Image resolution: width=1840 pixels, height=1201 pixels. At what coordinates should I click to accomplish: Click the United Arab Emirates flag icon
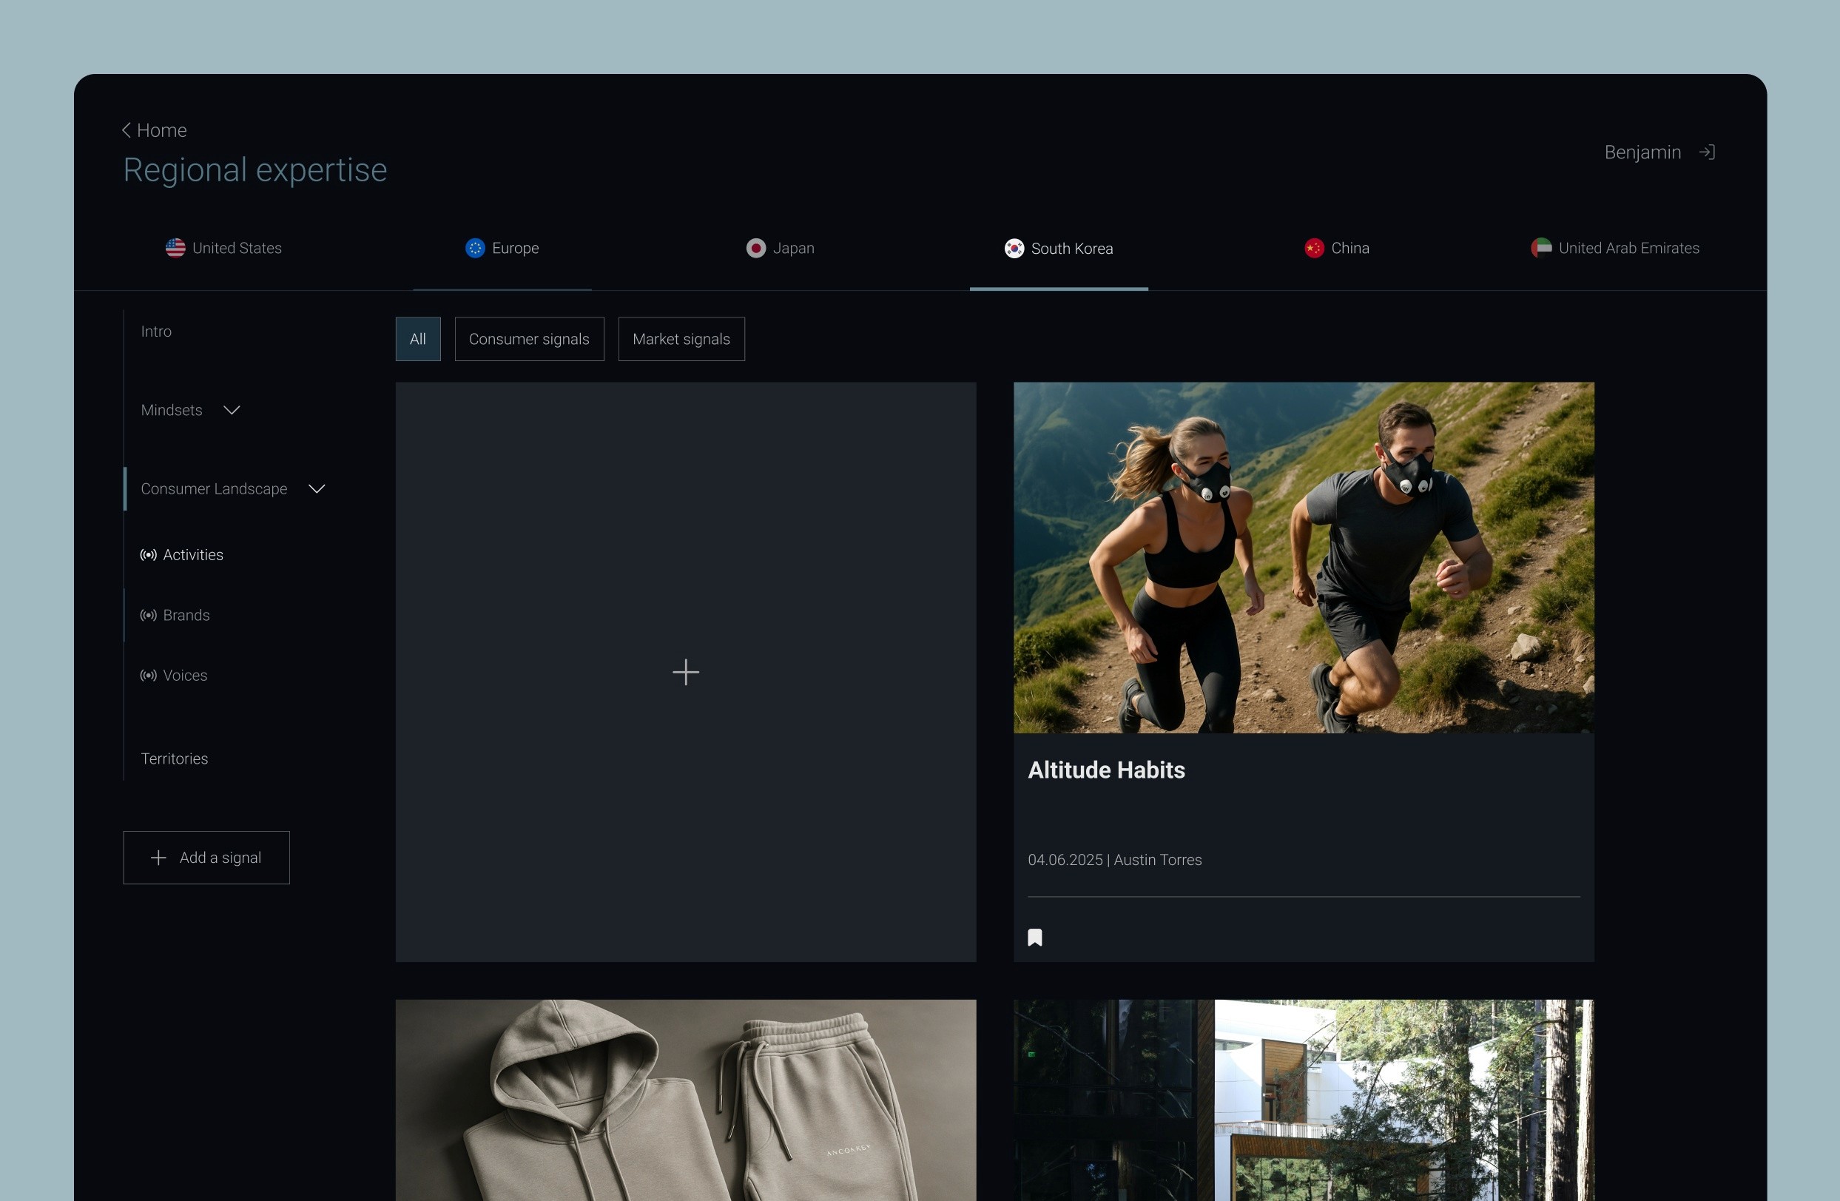point(1541,248)
